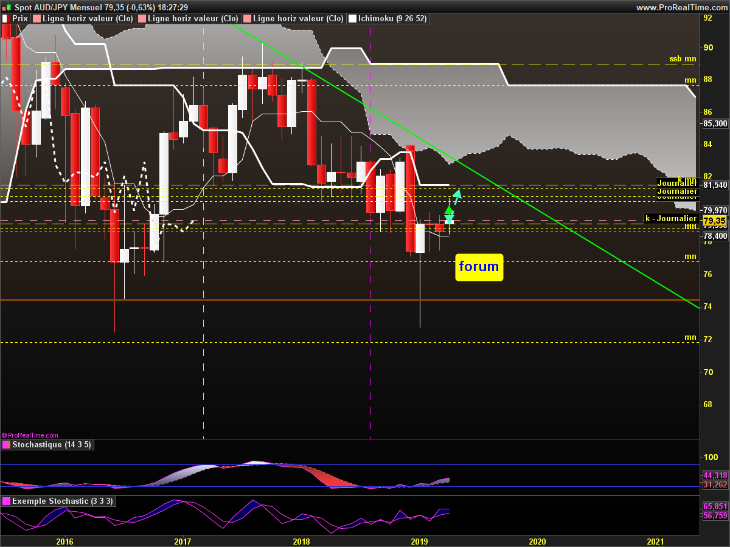Click the 90 price level on axis
Viewport: 730px width, 547px height.
[x=708, y=47]
